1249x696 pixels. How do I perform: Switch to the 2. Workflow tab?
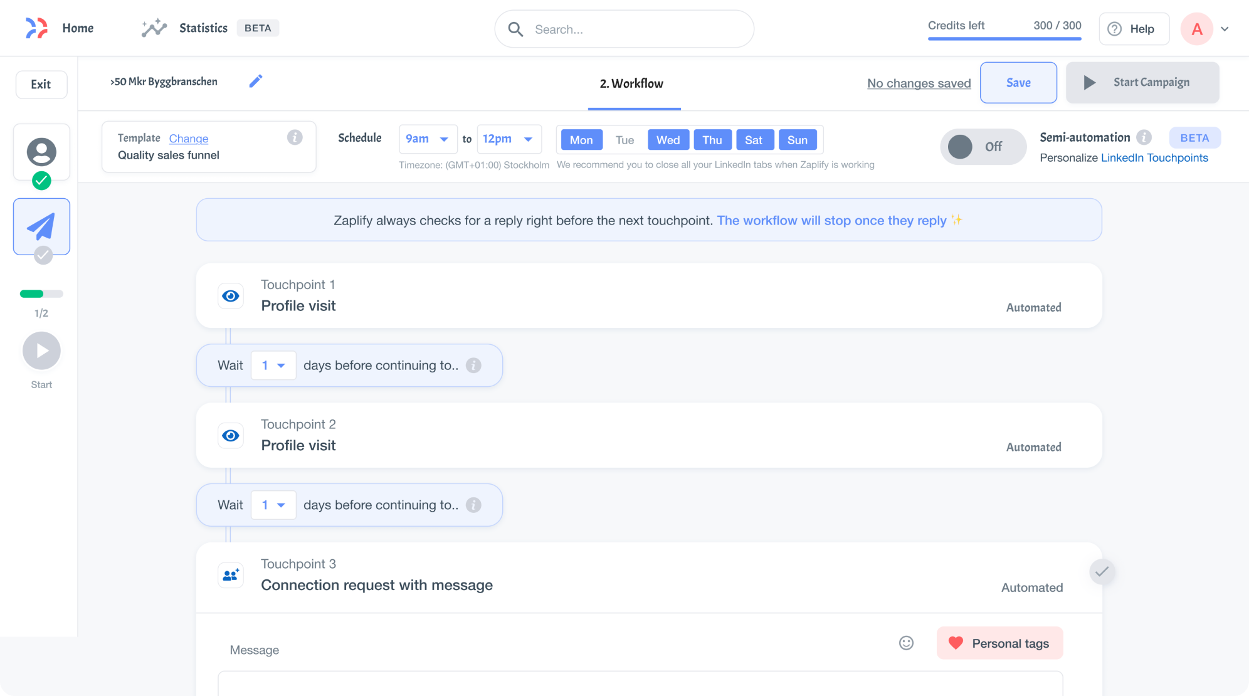(x=633, y=83)
